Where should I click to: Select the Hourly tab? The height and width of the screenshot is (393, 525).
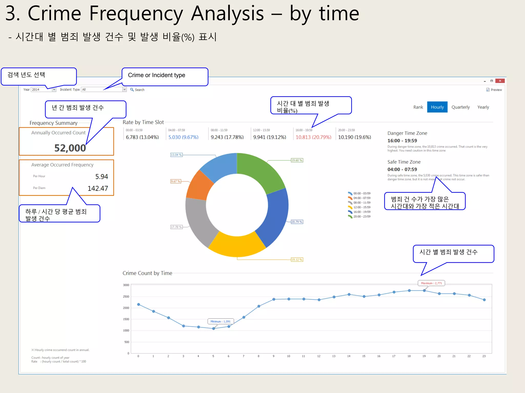click(437, 107)
